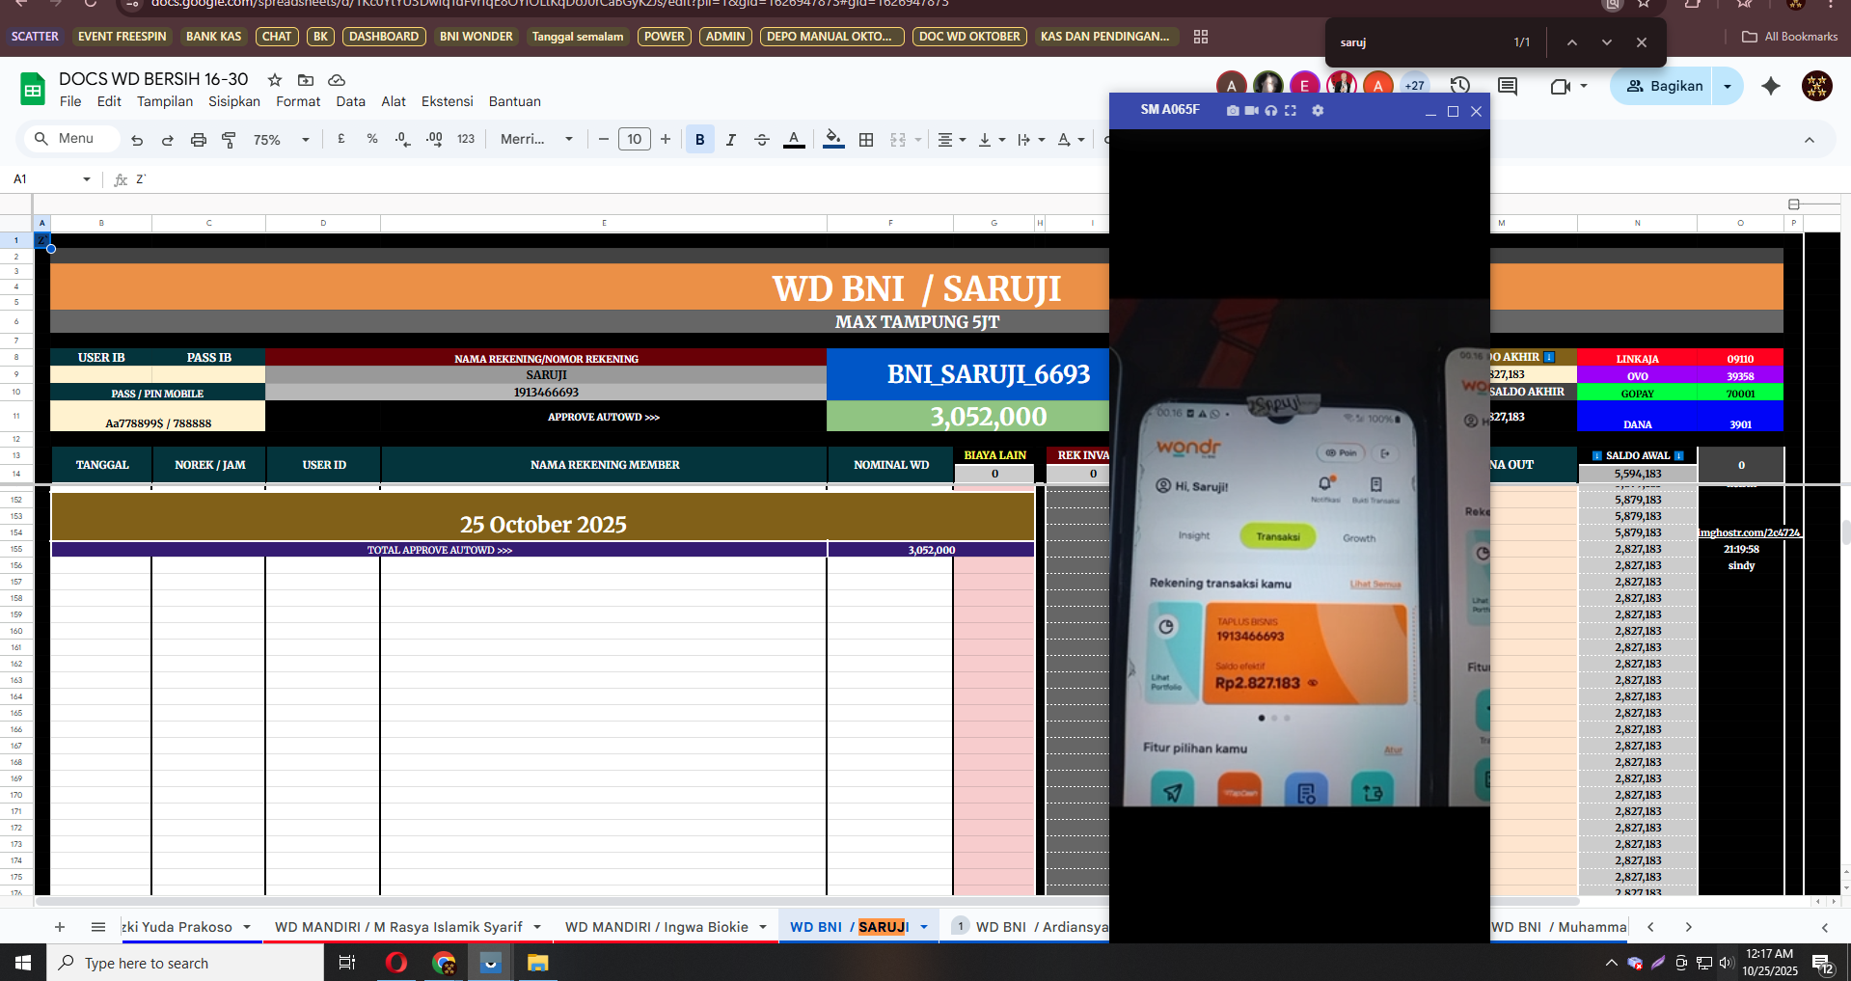Screen dimensions: 1851x981
Task: Open the borders tool in toolbar
Action: tap(866, 140)
